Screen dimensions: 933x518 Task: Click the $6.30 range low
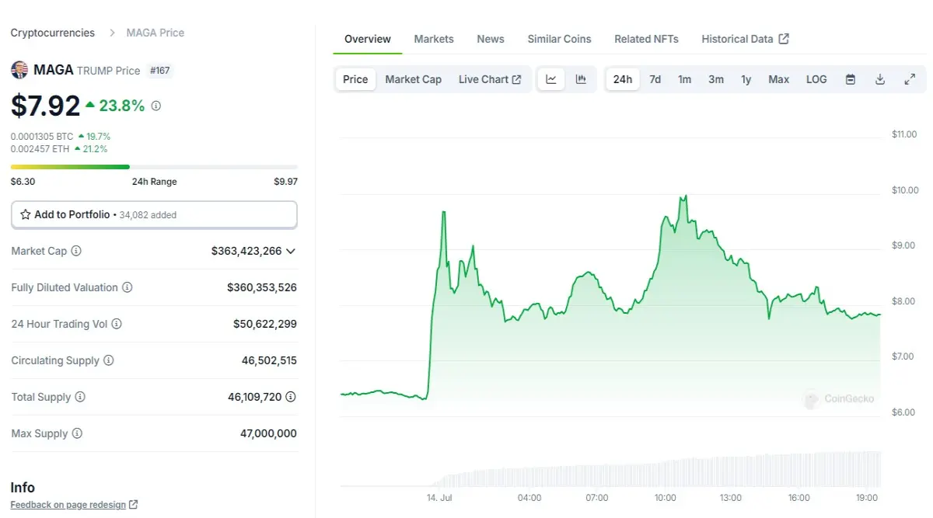[23, 182]
